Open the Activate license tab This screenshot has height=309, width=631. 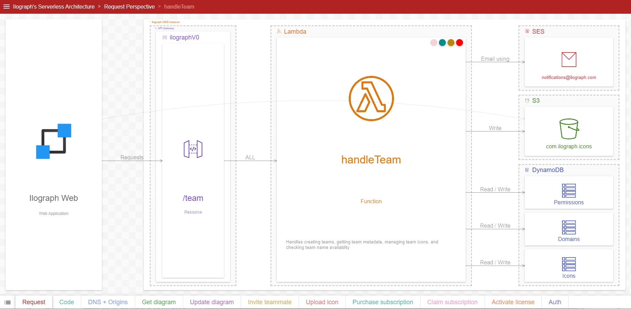[513, 302]
